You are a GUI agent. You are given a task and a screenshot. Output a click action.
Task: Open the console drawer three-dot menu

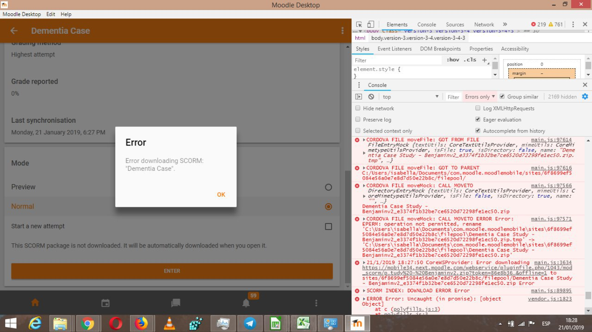[x=359, y=85]
